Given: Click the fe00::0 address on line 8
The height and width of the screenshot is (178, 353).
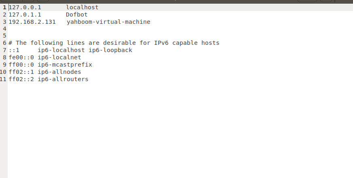Looking at the screenshot, I should click(x=21, y=57).
